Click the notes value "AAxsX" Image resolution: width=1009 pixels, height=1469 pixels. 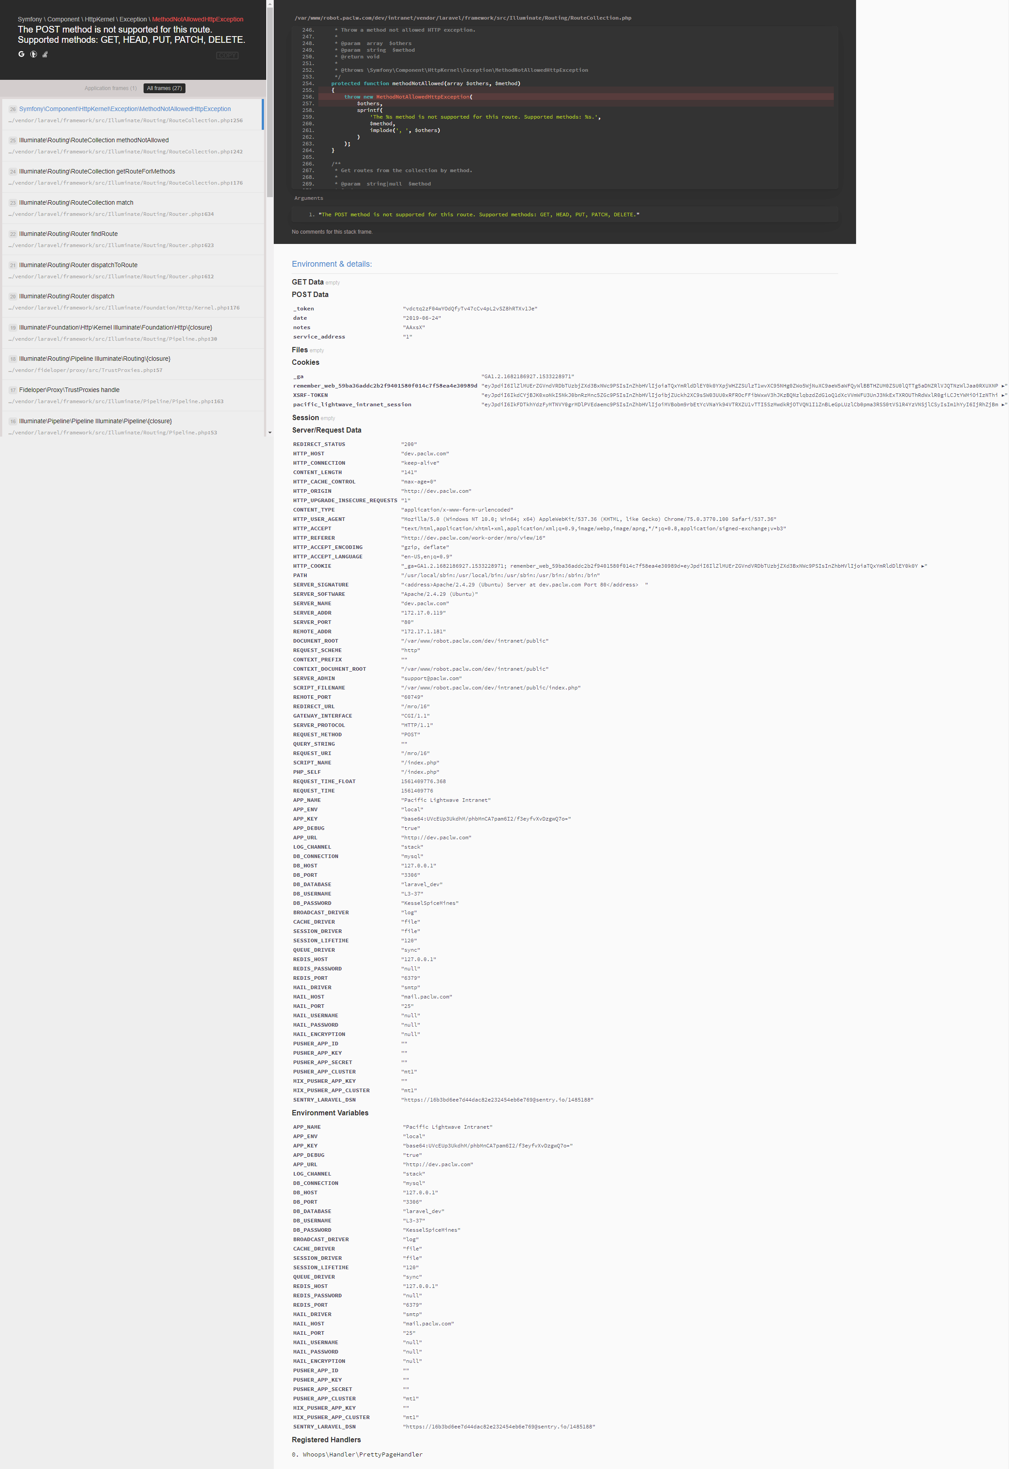[x=413, y=328]
